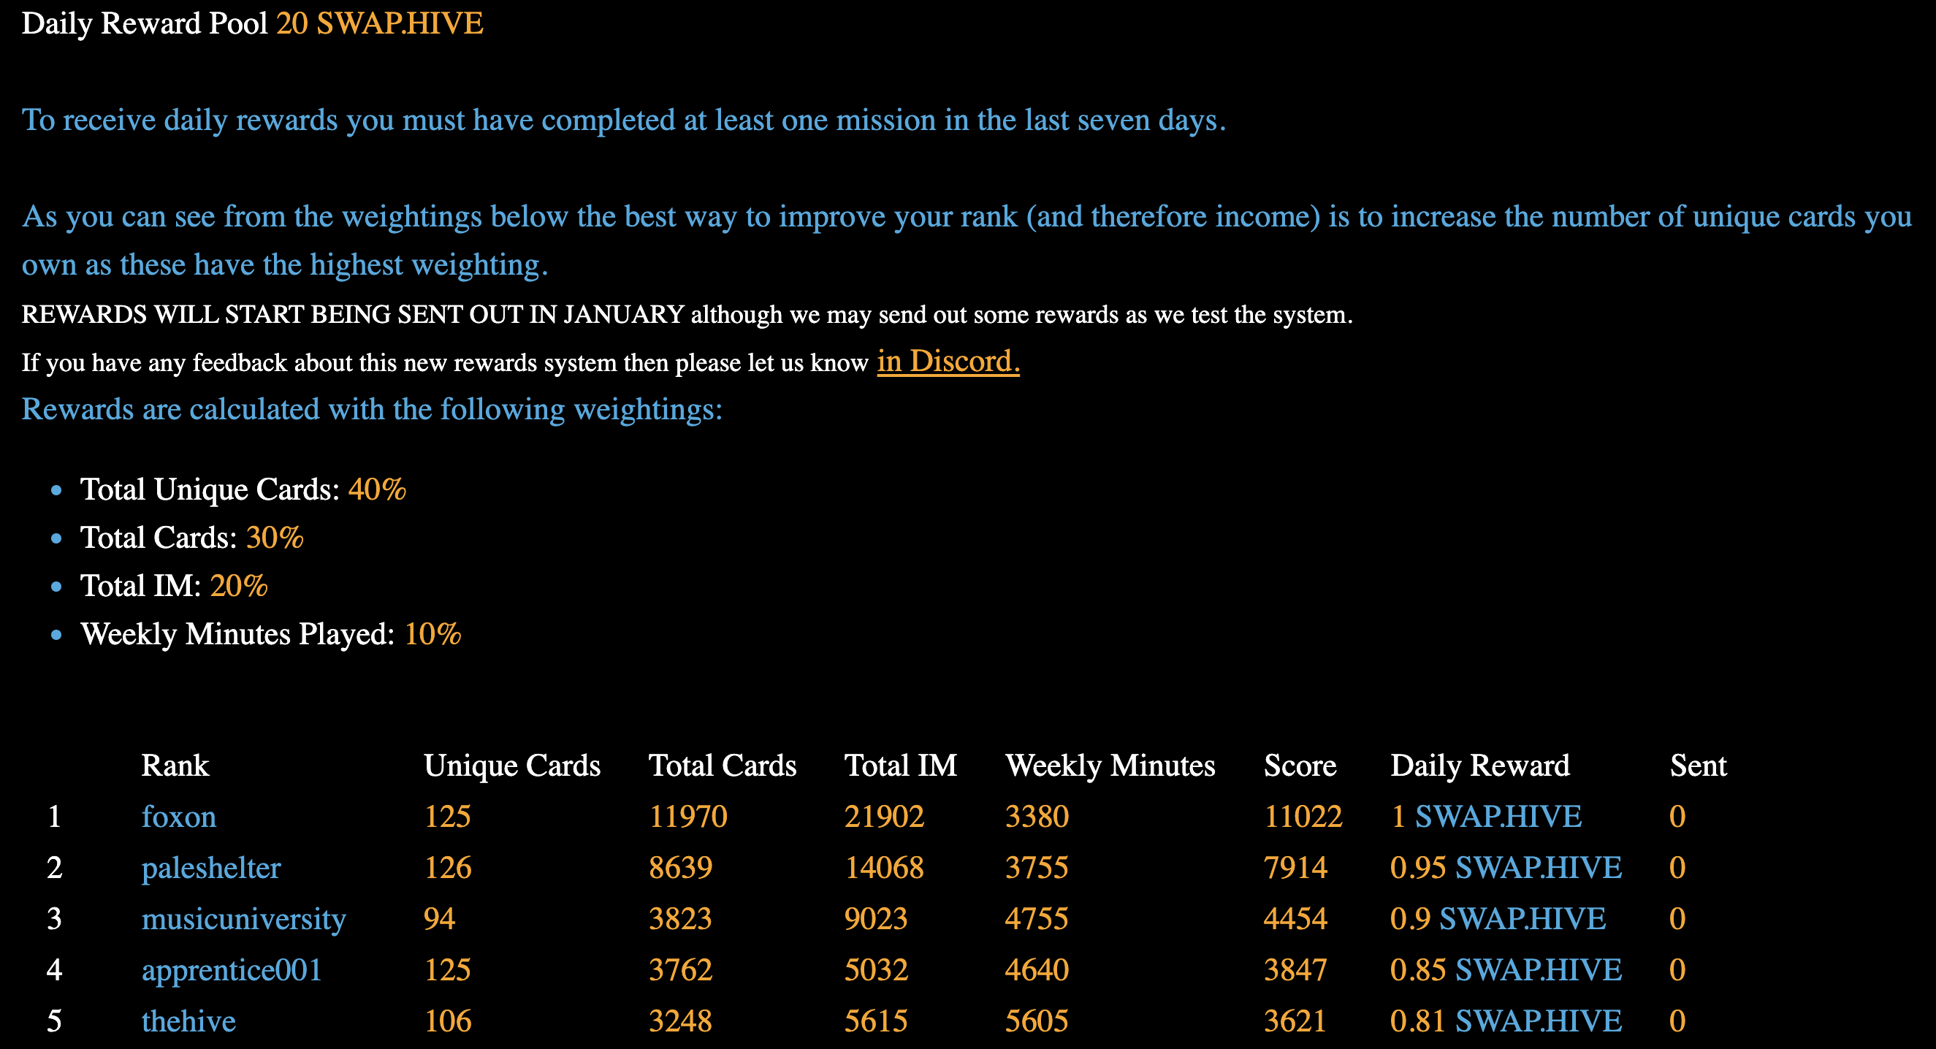
Task: Select musicuniversity's total IM 9023
Action: (875, 919)
